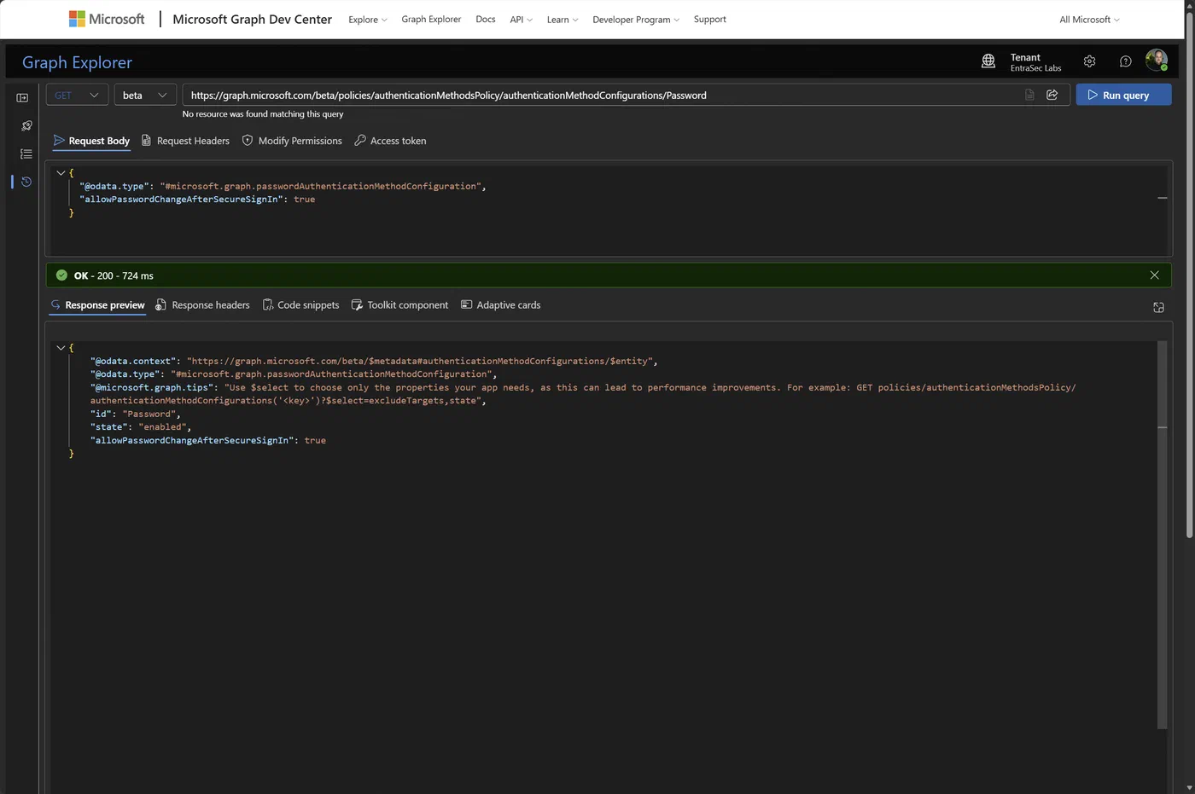Open the Access token tab

(390, 141)
